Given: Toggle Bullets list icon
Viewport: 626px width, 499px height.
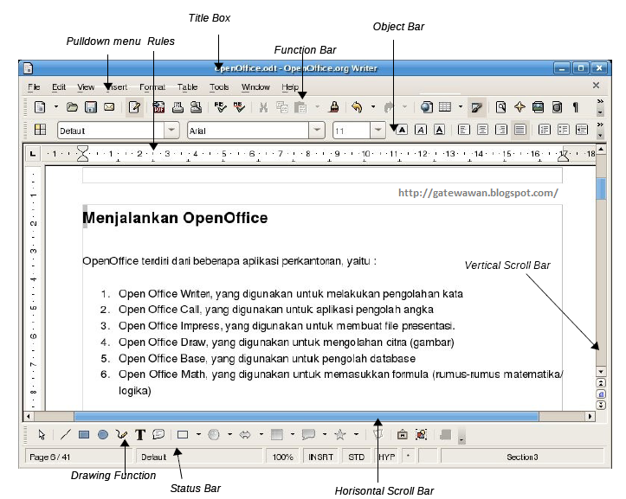Looking at the screenshot, I should click(x=563, y=130).
